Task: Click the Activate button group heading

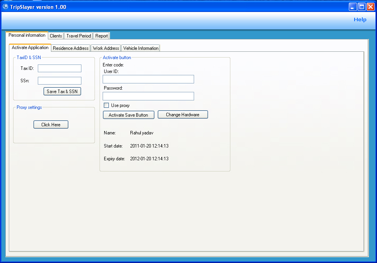Action: [x=117, y=58]
